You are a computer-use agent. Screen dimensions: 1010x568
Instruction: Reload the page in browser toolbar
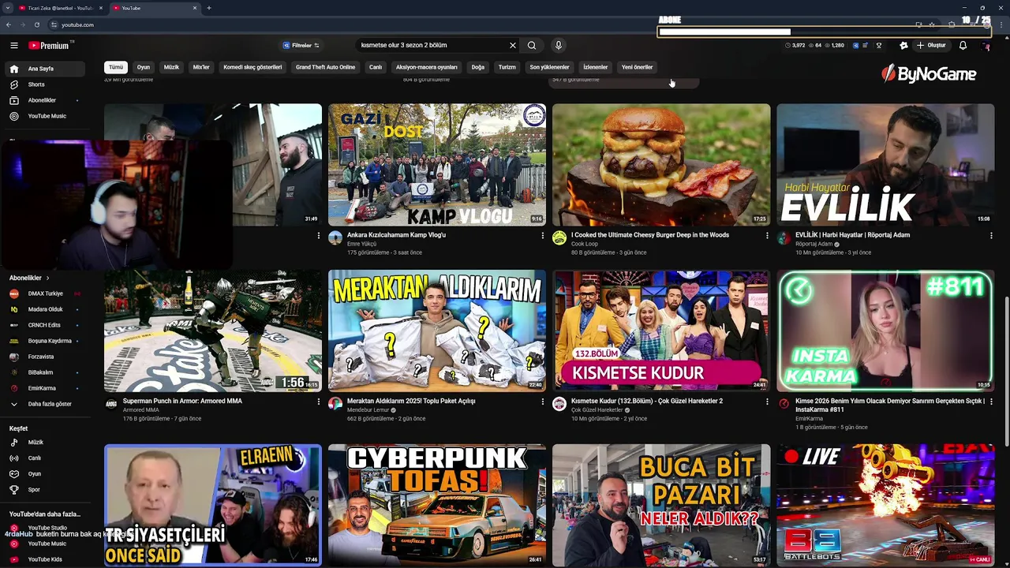[36, 24]
